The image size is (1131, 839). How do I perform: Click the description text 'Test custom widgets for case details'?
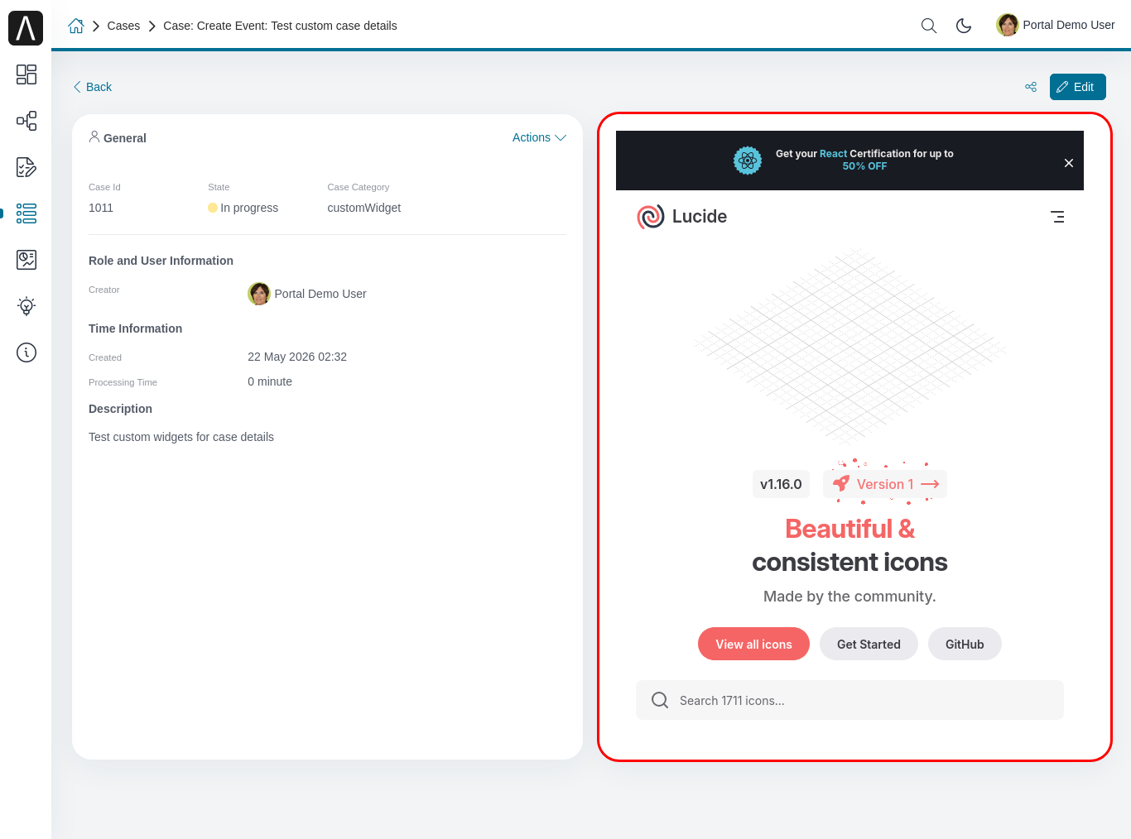tap(181, 437)
